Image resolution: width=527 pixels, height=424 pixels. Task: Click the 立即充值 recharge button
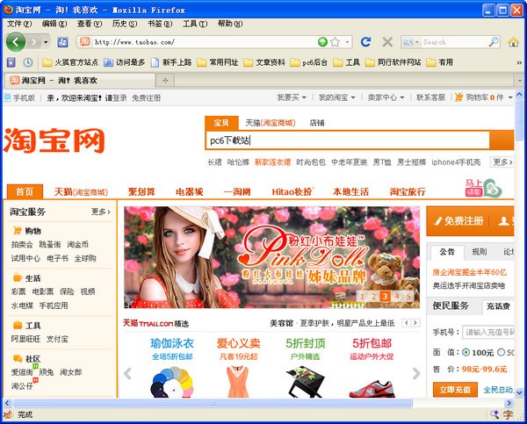point(455,390)
